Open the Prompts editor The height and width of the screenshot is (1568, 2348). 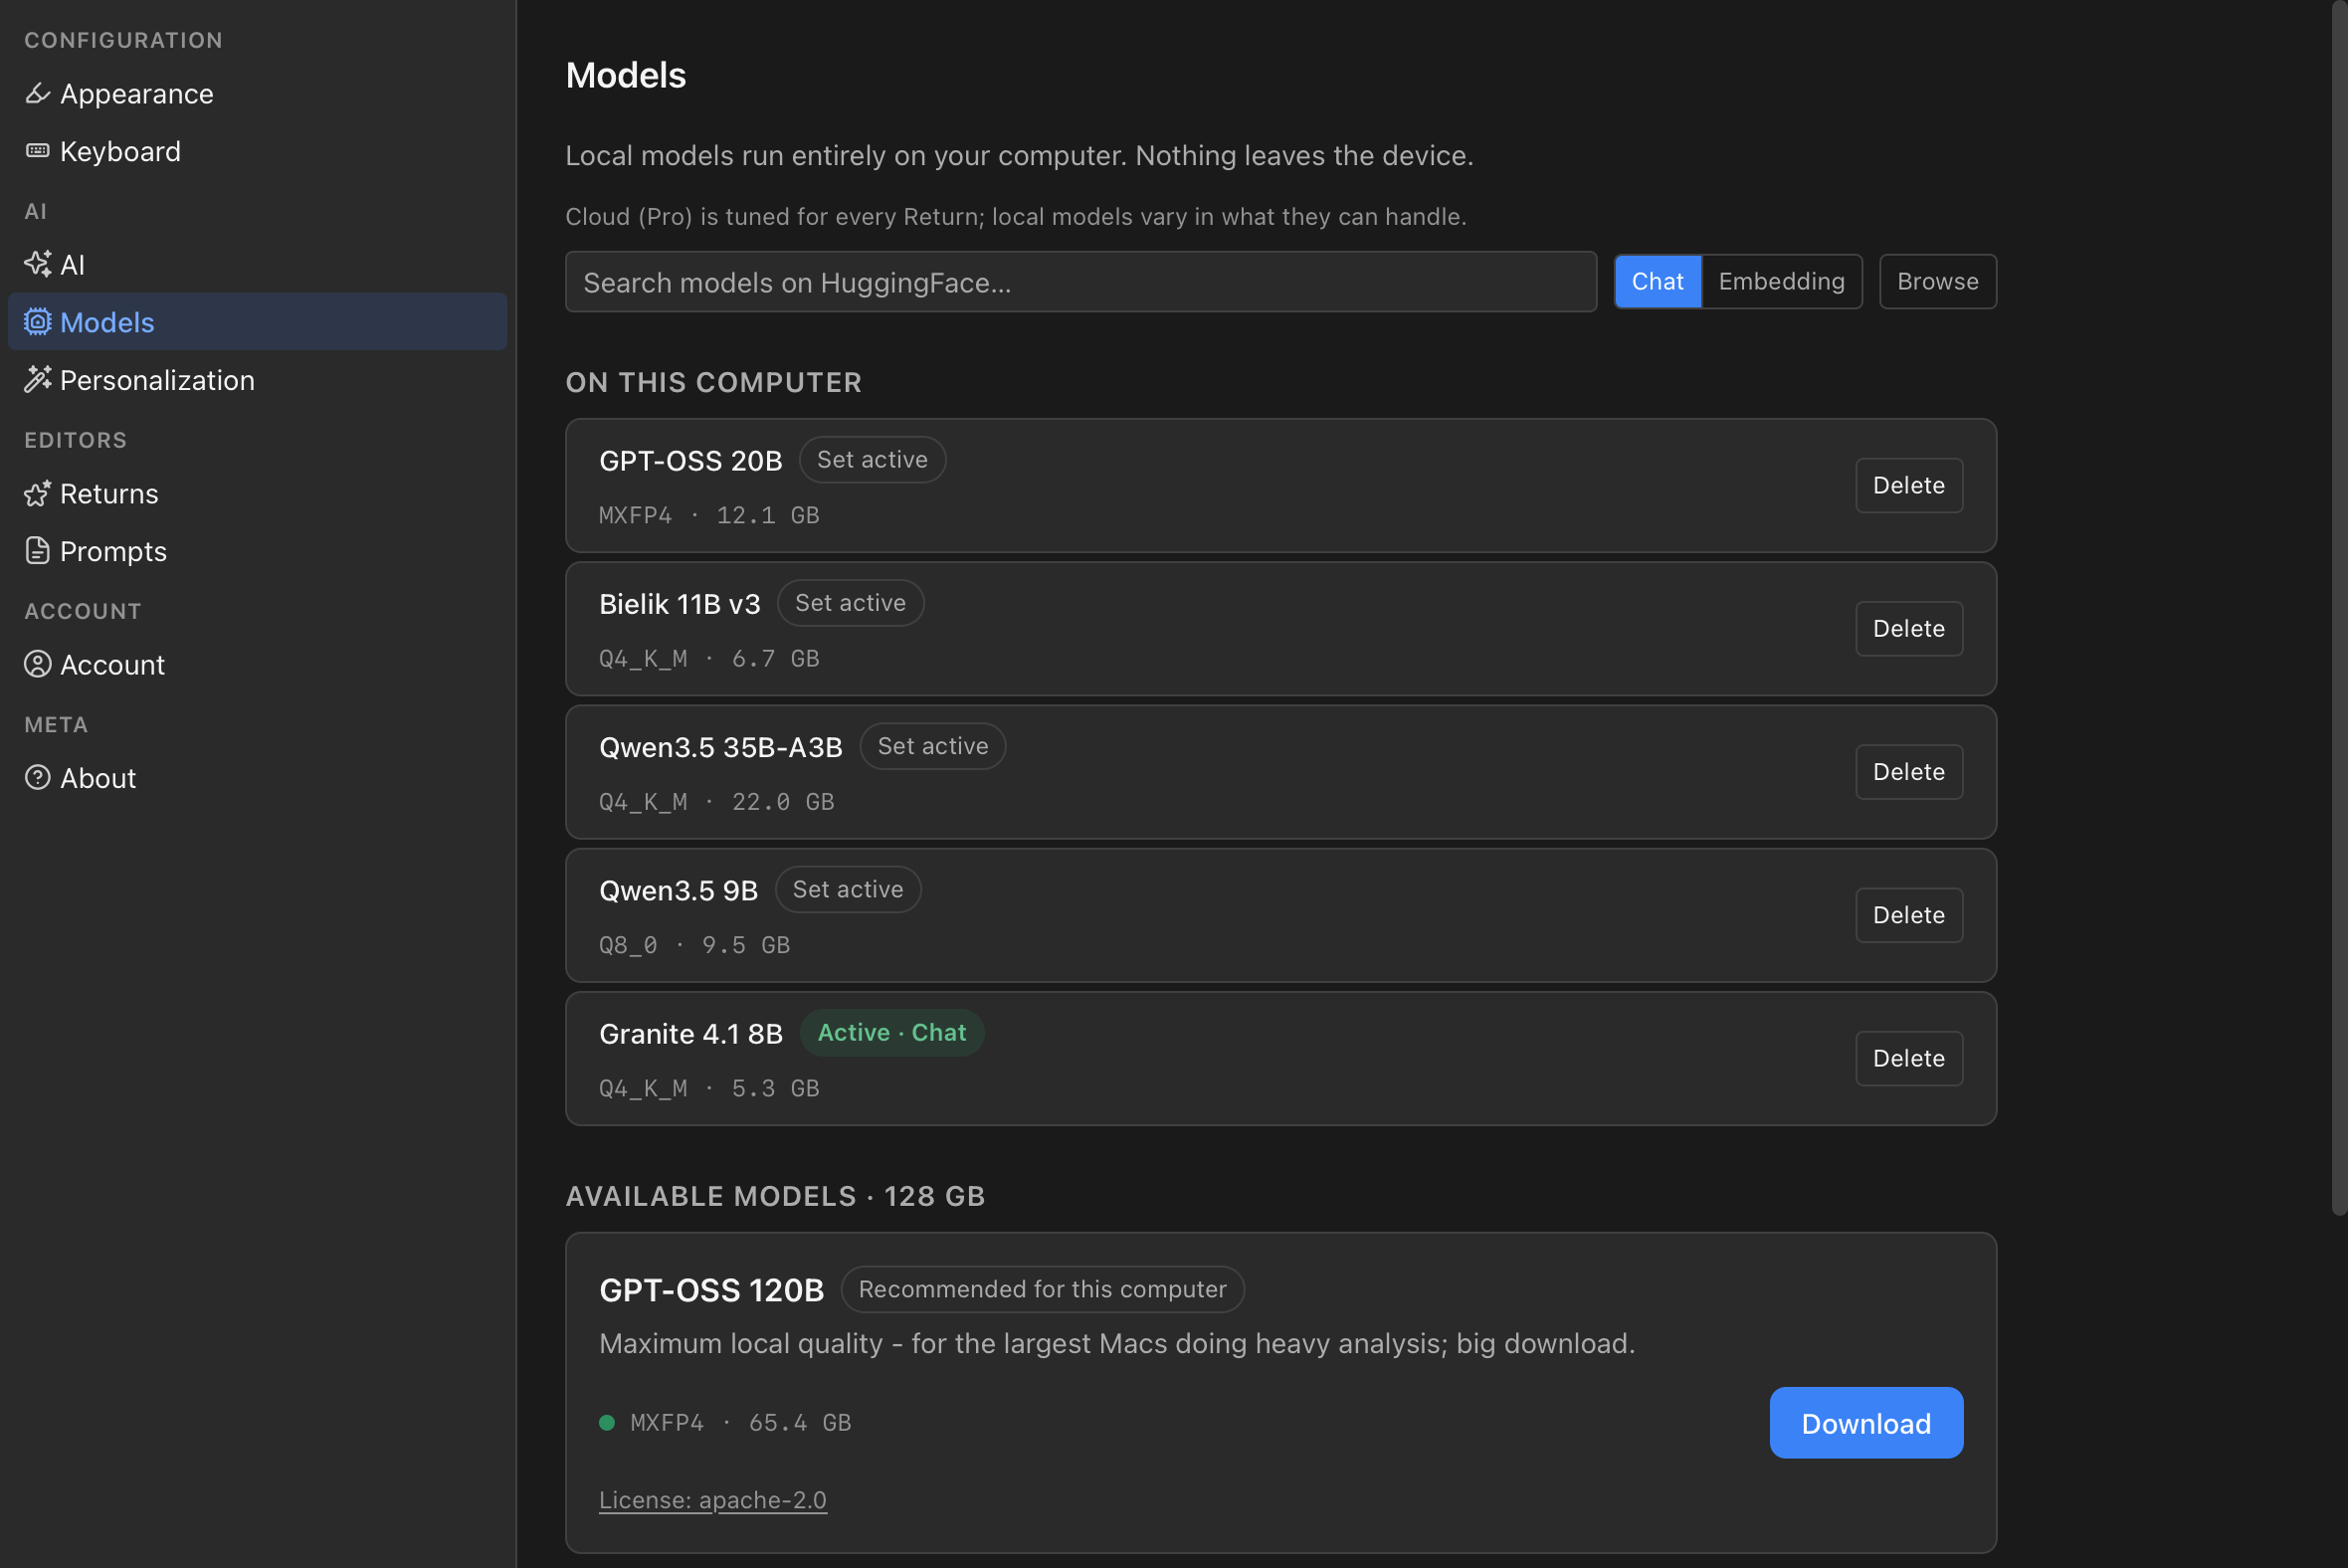[257, 551]
